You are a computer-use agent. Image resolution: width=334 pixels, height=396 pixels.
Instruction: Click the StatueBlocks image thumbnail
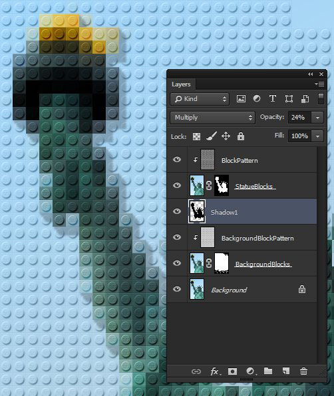[x=197, y=185]
